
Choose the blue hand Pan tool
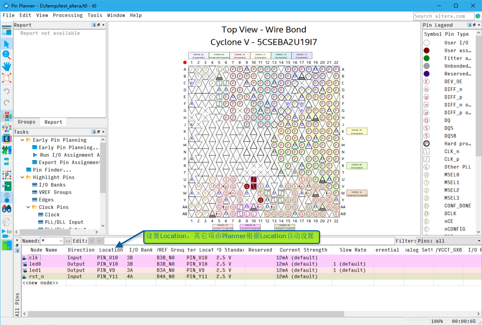click(x=6, y=66)
